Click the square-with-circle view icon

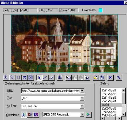[x=30, y=78]
